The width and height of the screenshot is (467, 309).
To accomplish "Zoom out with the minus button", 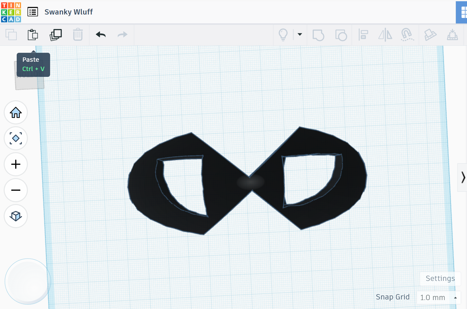I will tap(16, 190).
